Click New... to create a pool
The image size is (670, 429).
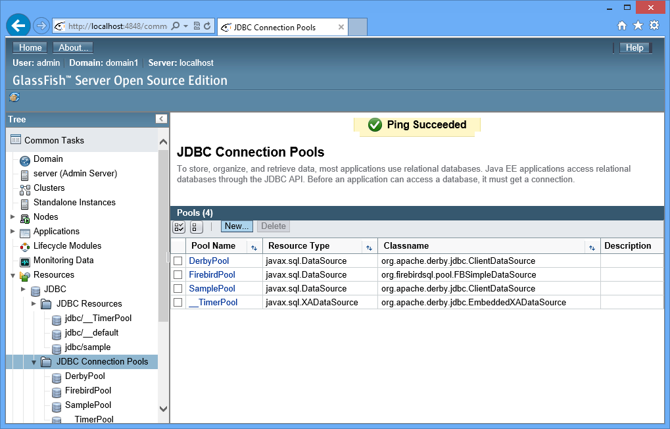[237, 226]
